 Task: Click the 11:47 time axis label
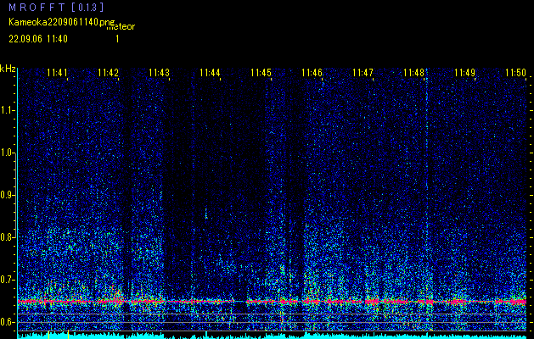363,72
